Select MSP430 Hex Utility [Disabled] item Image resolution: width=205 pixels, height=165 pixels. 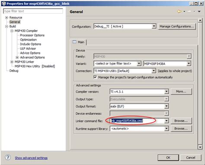pos(35,67)
